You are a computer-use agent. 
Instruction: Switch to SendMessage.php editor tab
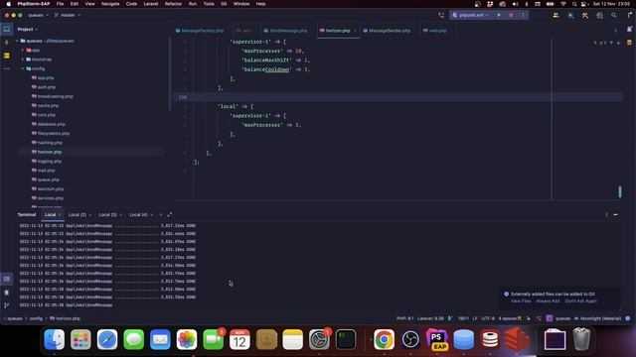pyautogui.click(x=285, y=31)
